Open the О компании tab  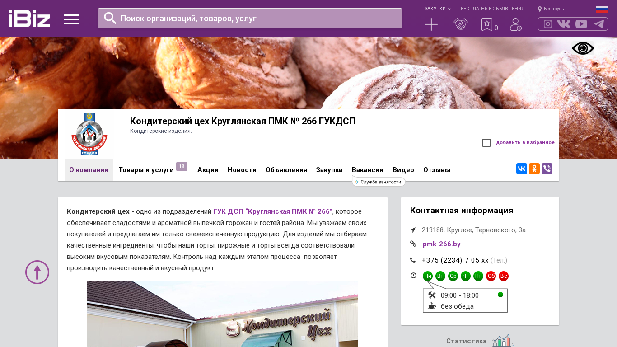click(x=89, y=170)
